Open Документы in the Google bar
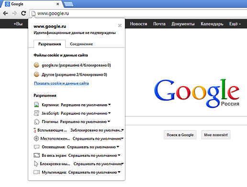Image resolution: width=247 pixels, height=187 pixels. 183,24
